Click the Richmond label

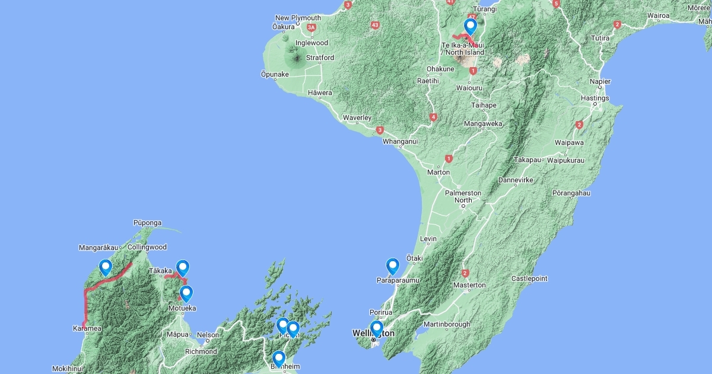(200, 352)
